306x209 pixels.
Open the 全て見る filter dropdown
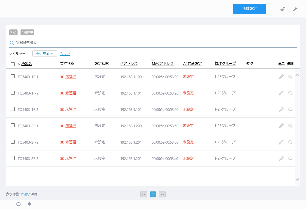click(45, 54)
